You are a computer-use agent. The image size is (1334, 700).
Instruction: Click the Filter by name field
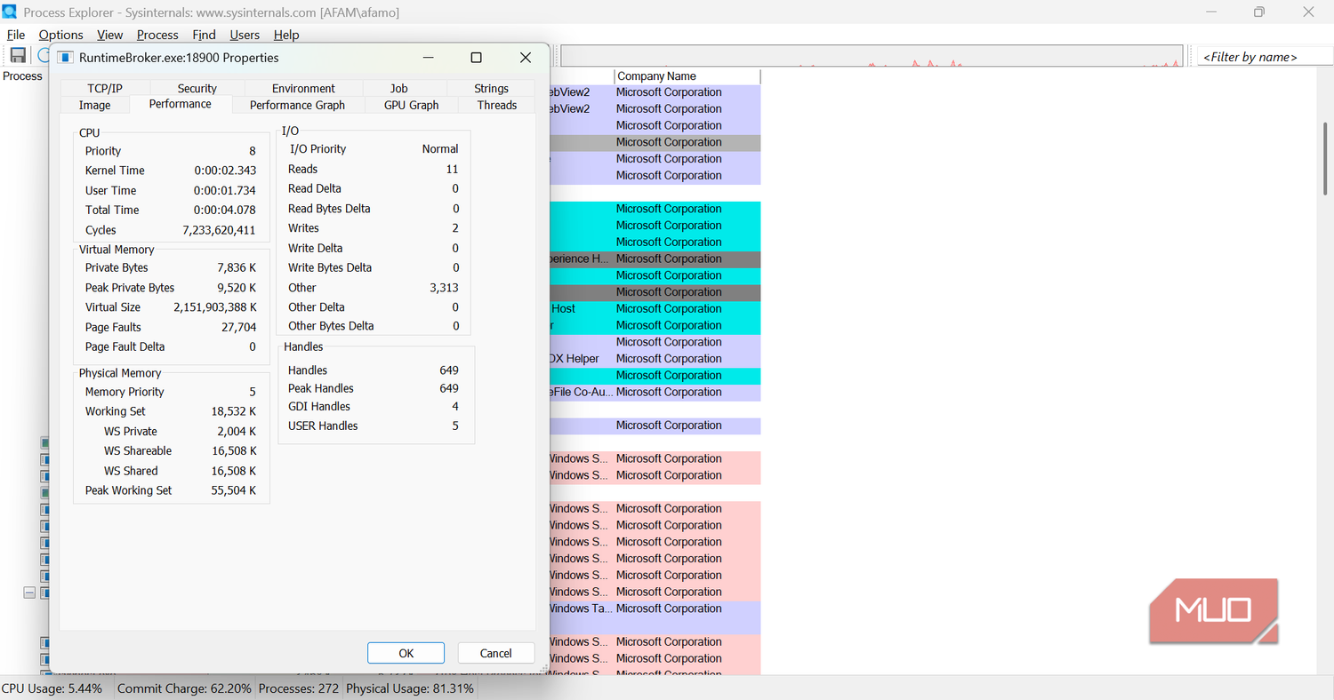point(1265,56)
